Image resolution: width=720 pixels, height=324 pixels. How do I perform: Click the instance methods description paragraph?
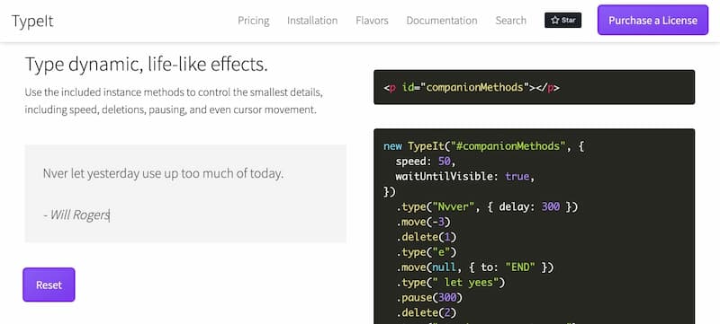174,101
